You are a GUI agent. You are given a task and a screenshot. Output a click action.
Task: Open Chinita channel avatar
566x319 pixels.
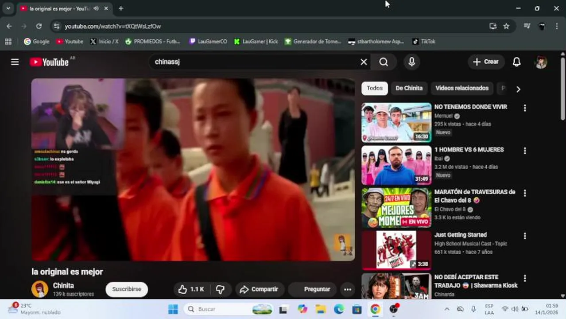pos(39,289)
